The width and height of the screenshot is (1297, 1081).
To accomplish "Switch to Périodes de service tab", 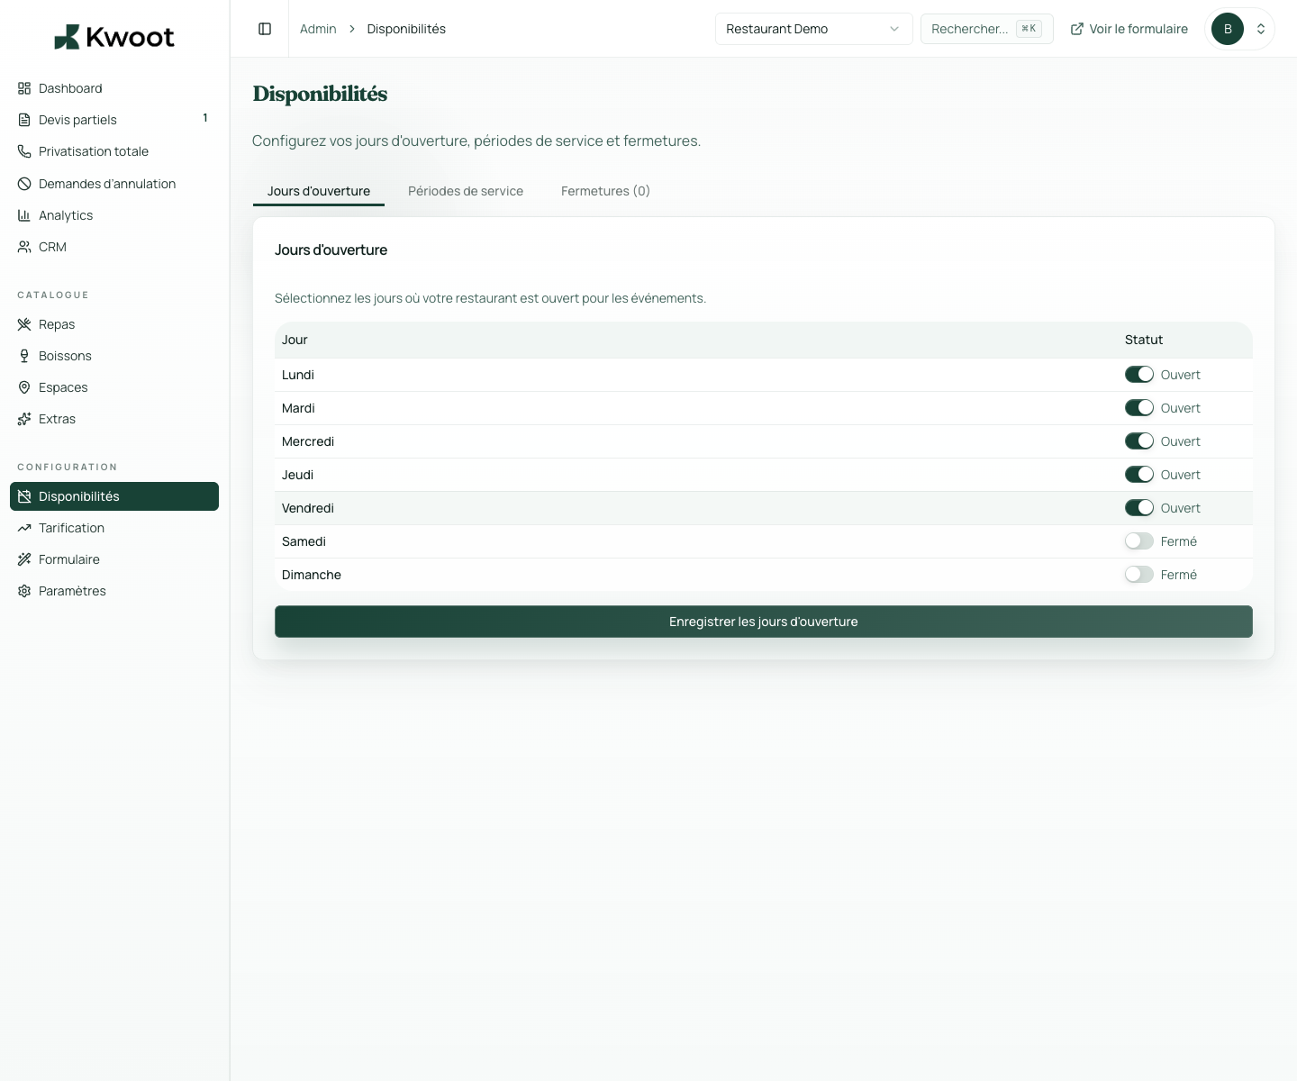I will (x=466, y=191).
